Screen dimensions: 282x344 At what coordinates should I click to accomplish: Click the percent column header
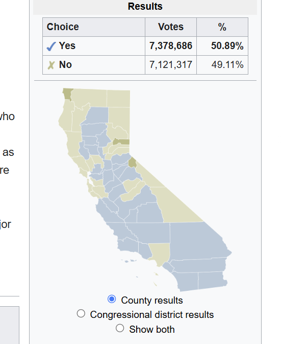[222, 27]
